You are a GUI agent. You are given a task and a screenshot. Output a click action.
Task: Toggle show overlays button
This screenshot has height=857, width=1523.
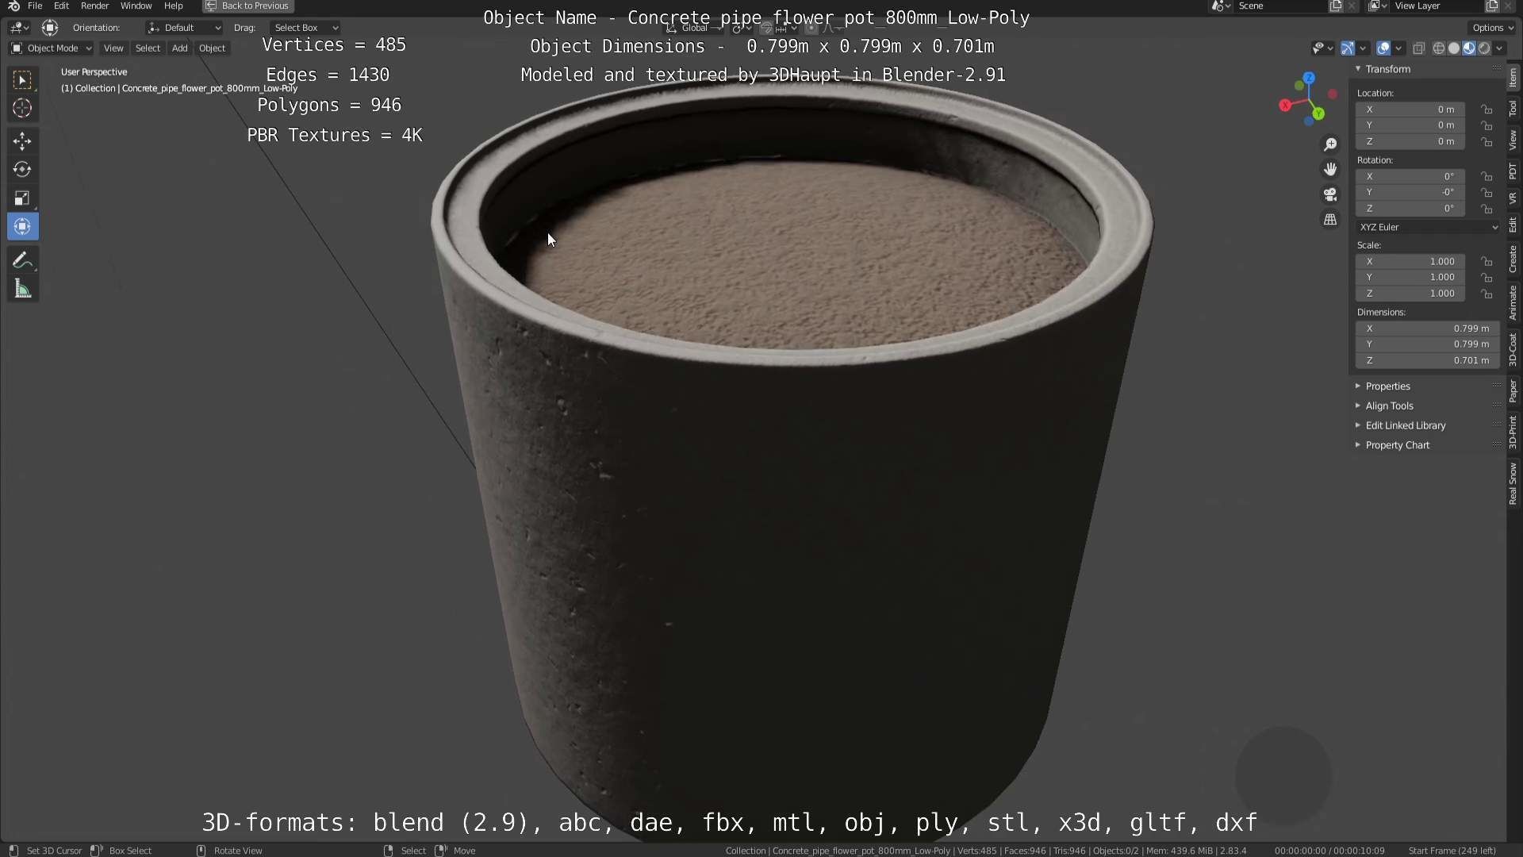tap(1383, 48)
